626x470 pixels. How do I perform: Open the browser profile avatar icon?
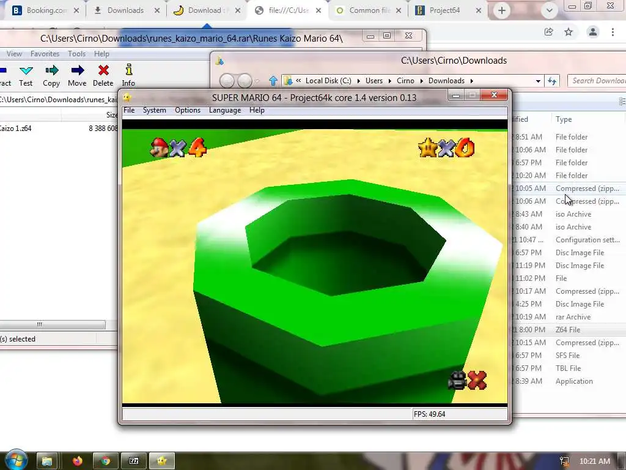[593, 32]
